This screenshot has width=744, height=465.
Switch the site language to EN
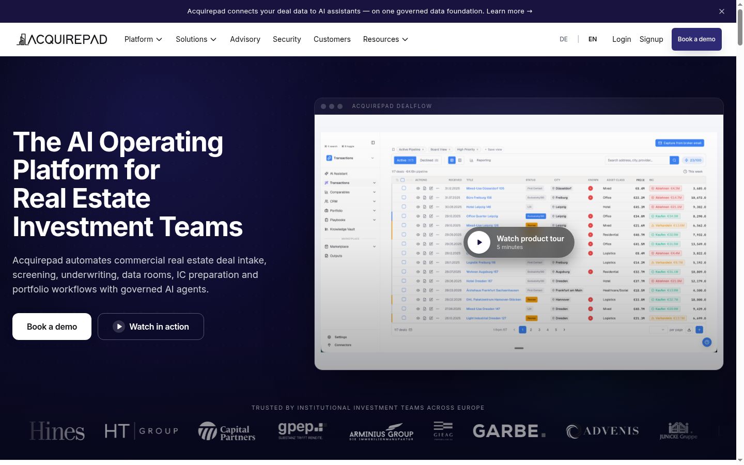coord(593,39)
